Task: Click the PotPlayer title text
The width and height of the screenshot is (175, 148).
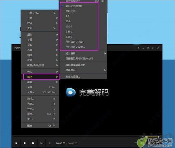Action: click(x=17, y=48)
